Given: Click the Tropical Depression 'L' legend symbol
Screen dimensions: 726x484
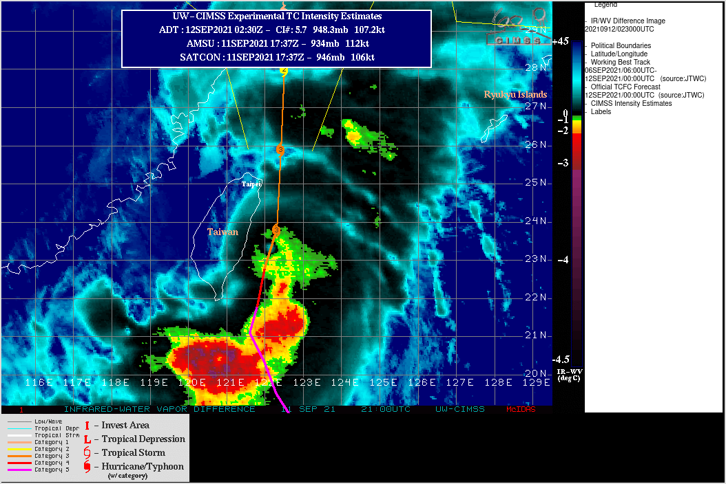Looking at the screenshot, I should click(x=87, y=438).
